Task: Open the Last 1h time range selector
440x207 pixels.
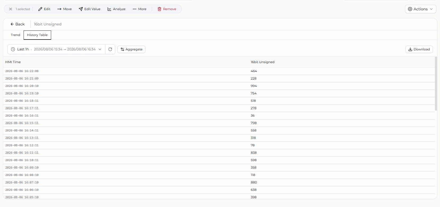Action: tap(56, 49)
